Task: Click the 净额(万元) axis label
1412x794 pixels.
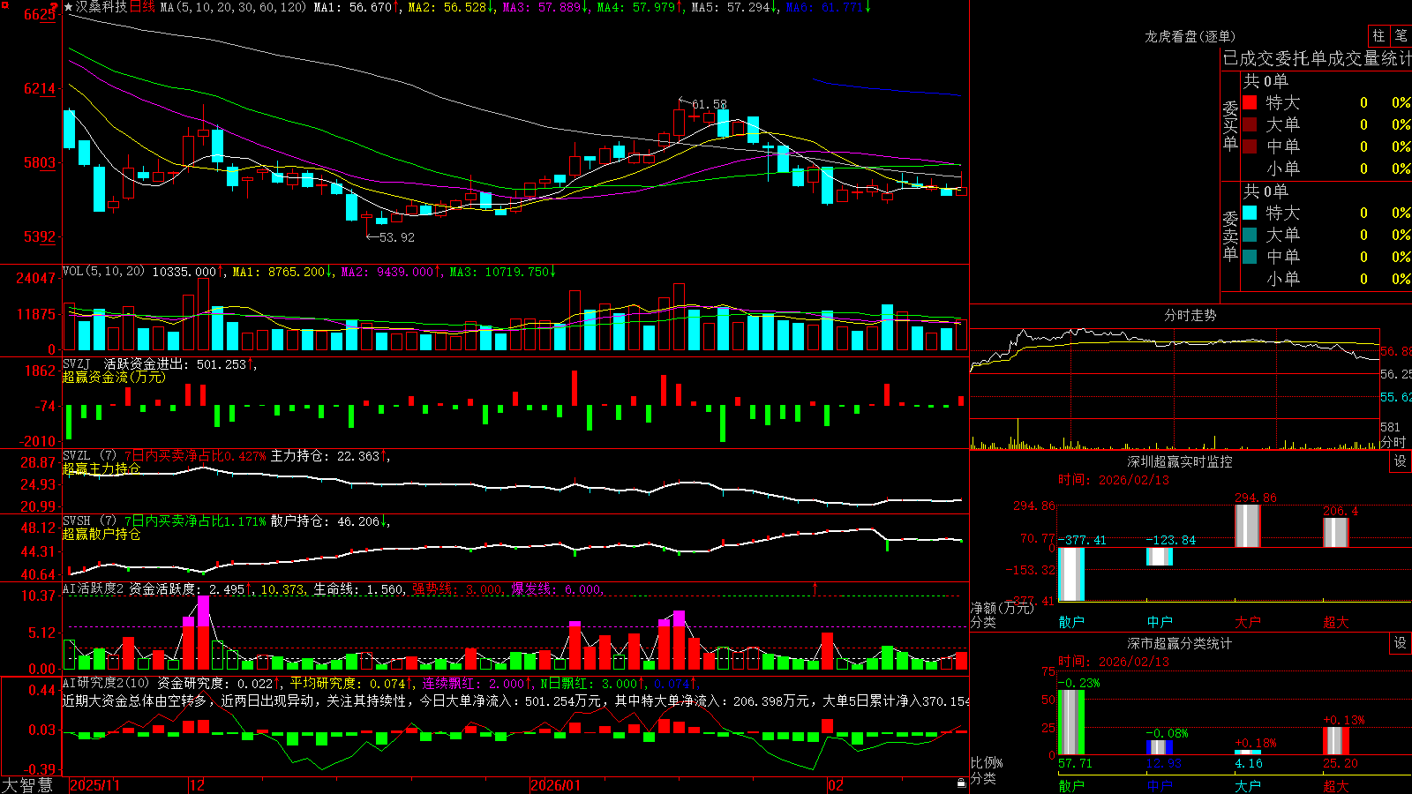Action: [1002, 608]
